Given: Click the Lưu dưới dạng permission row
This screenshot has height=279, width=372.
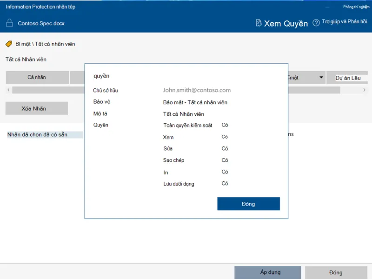Looking at the screenshot, I should [195, 184].
